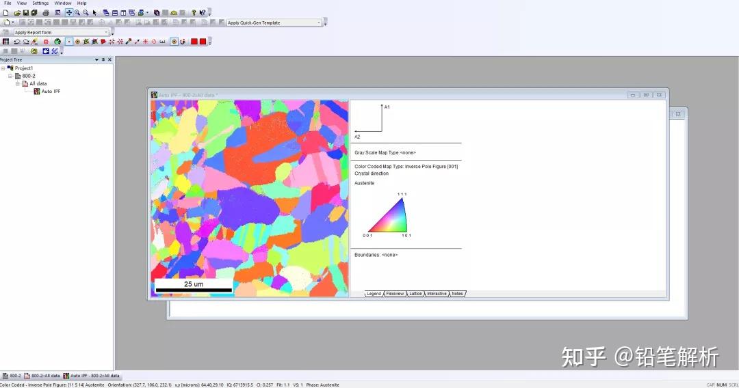Select the pan (four-arrow) tool

(69, 13)
